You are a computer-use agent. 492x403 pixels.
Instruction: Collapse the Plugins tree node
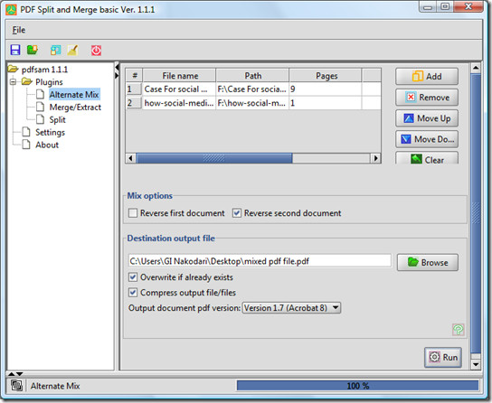(x=14, y=82)
